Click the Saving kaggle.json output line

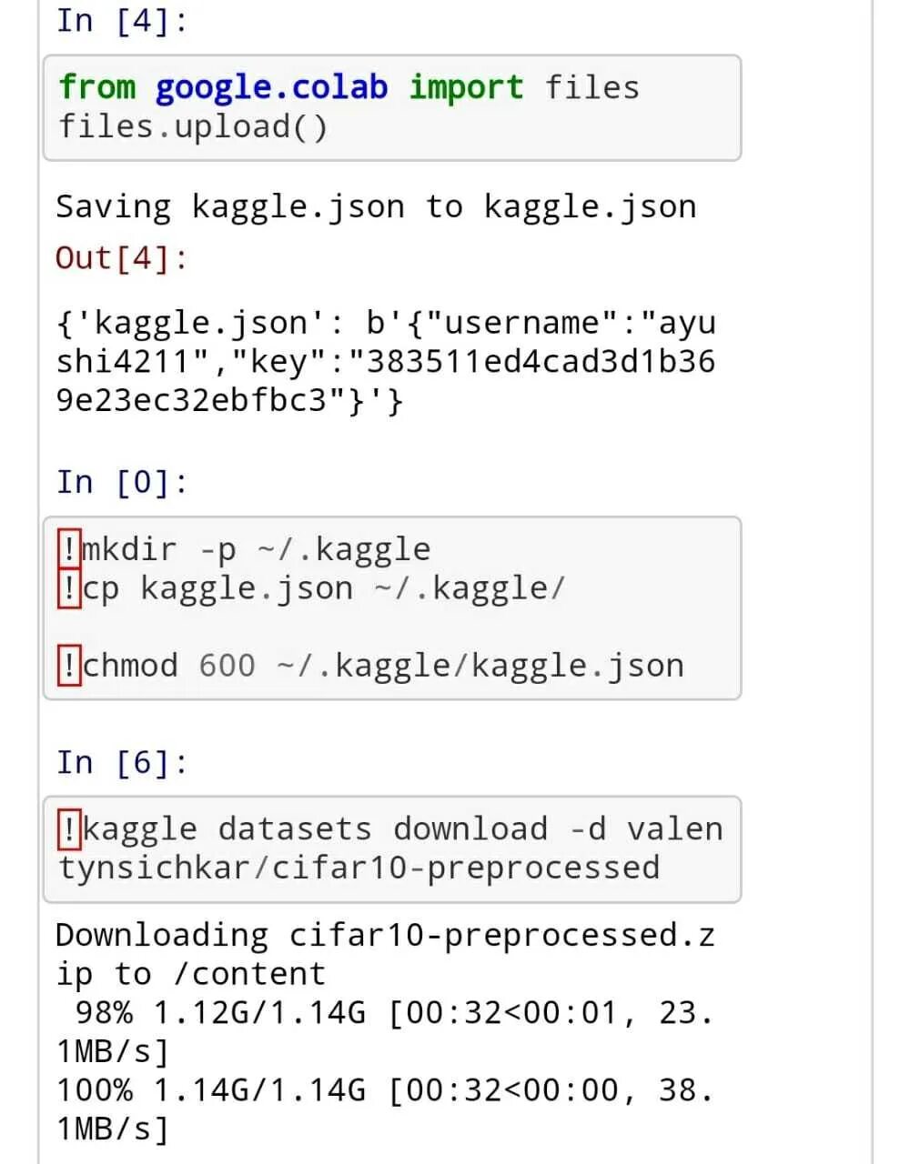click(375, 206)
